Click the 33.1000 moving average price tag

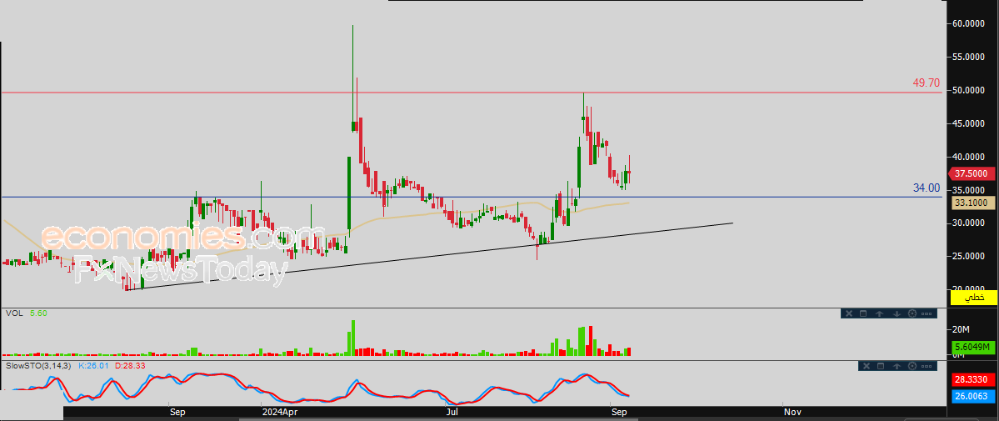point(972,203)
